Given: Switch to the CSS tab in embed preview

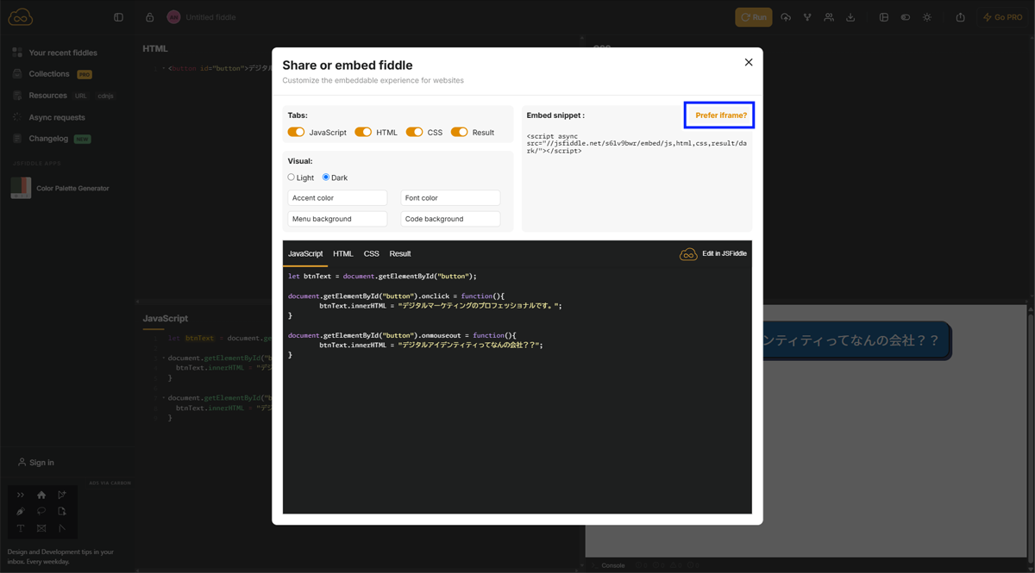Looking at the screenshot, I should (x=372, y=254).
